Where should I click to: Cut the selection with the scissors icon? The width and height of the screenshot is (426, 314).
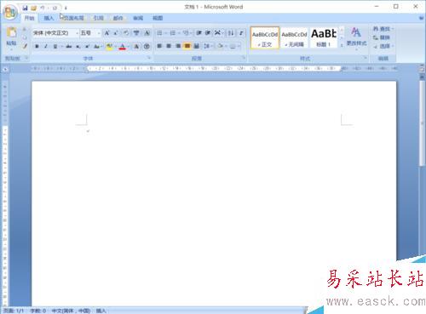coord(25,29)
